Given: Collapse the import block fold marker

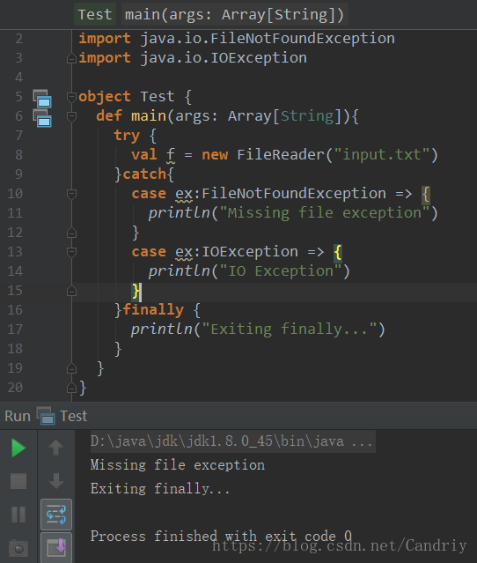Looking at the screenshot, I should 72,58.
